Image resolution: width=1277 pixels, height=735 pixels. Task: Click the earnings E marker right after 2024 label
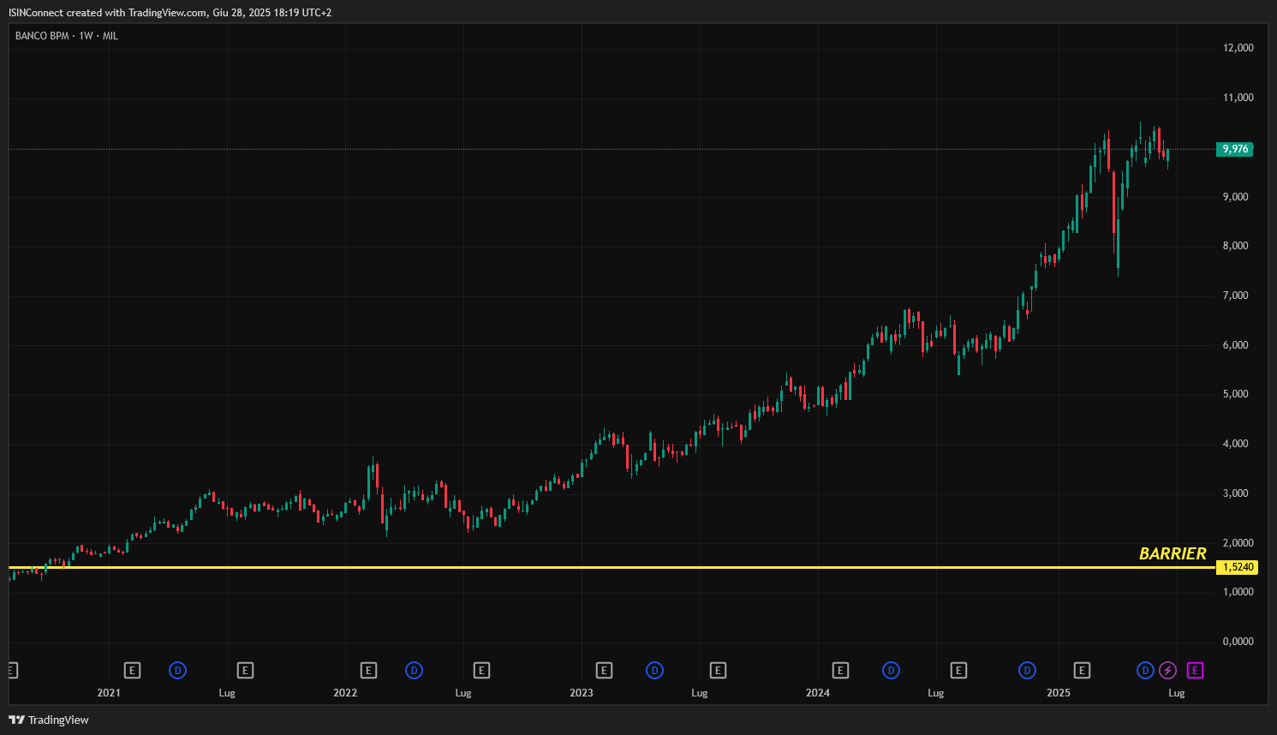coord(840,671)
